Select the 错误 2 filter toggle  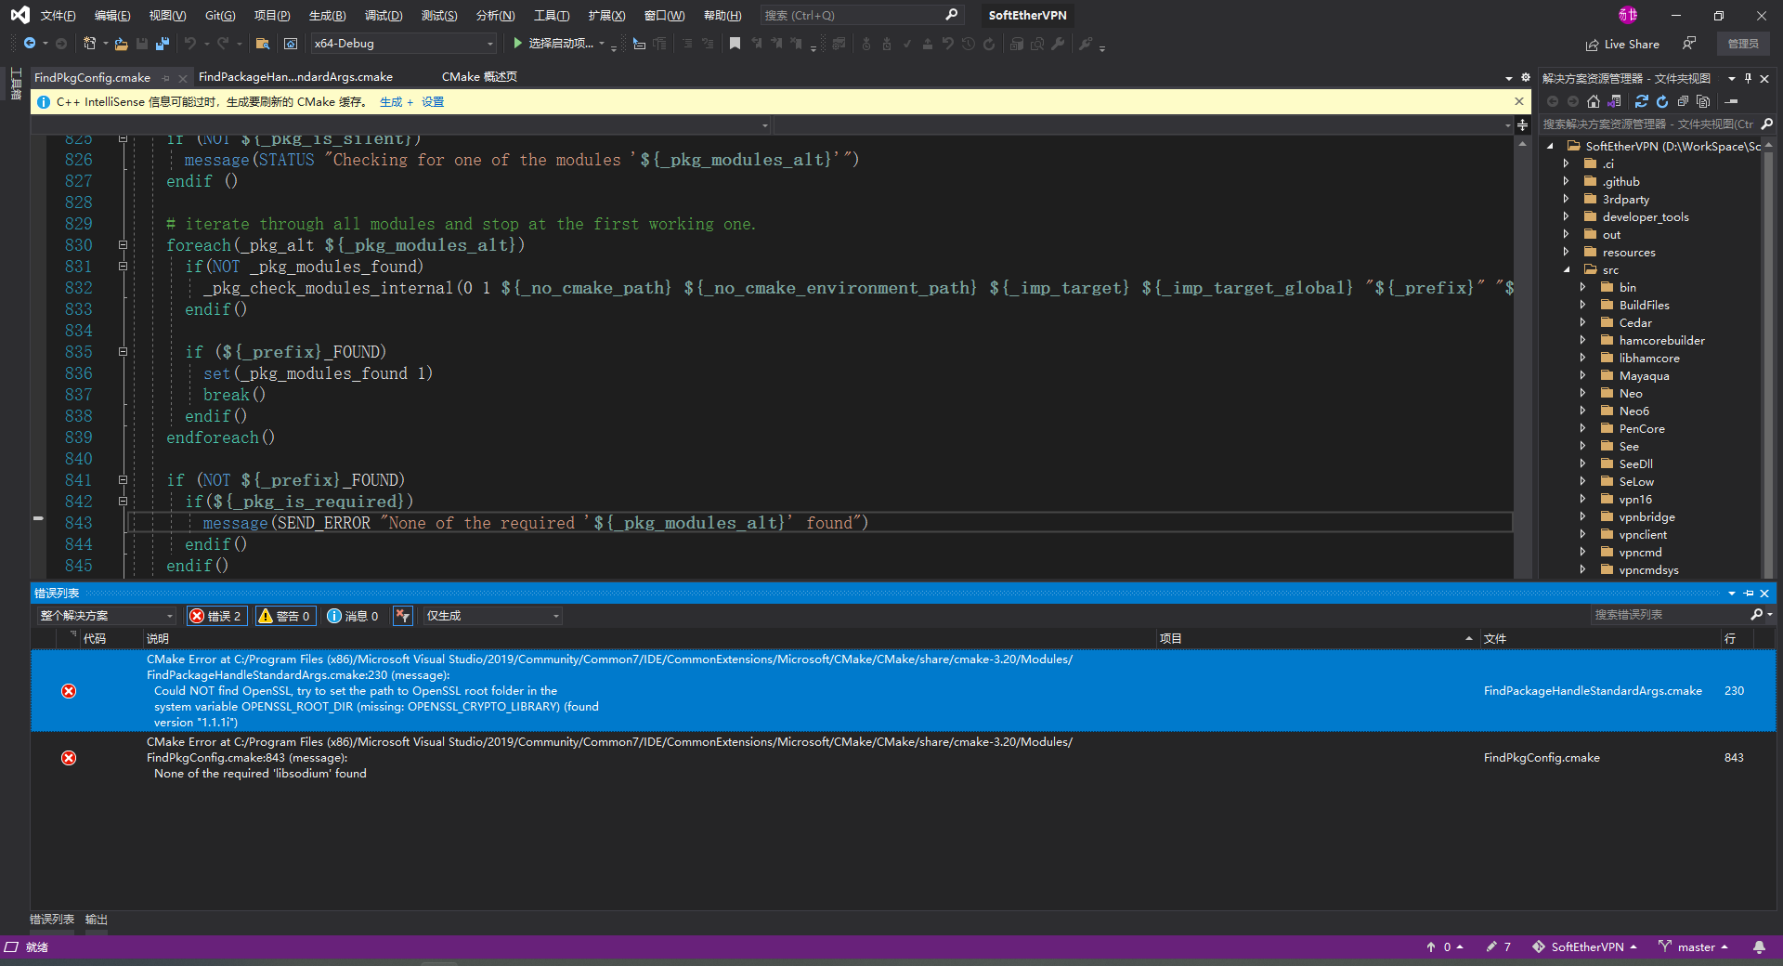[x=216, y=616]
